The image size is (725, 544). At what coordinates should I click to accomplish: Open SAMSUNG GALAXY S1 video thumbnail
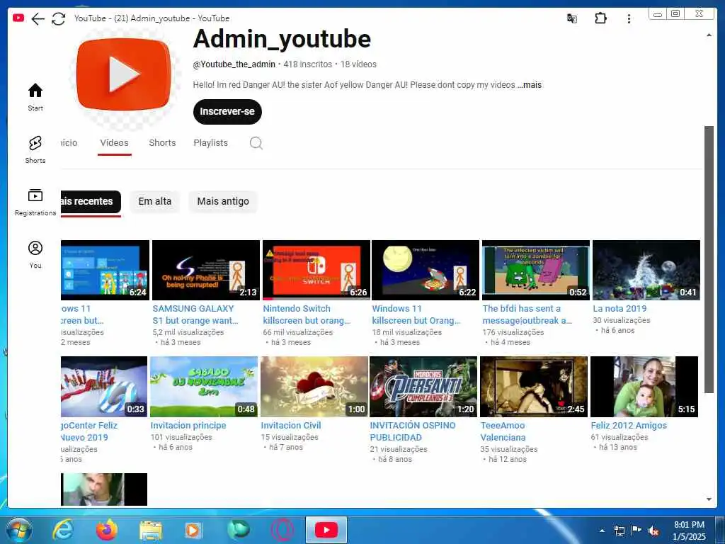click(206, 270)
